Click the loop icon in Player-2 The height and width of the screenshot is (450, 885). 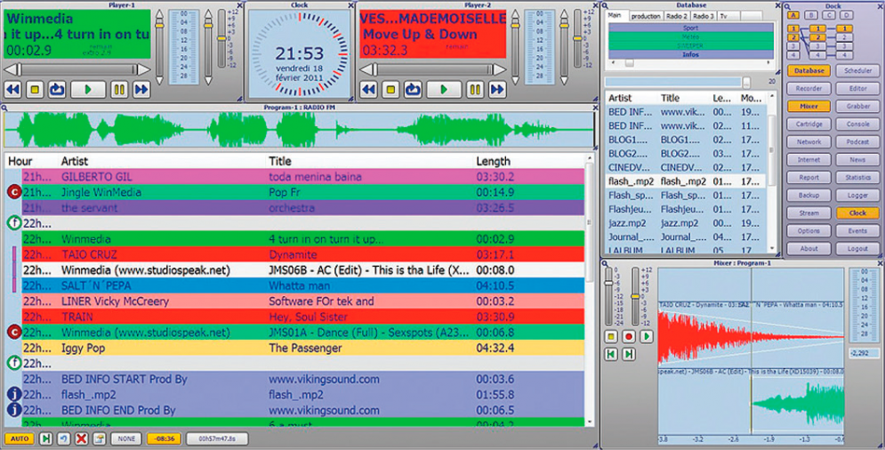point(413,89)
